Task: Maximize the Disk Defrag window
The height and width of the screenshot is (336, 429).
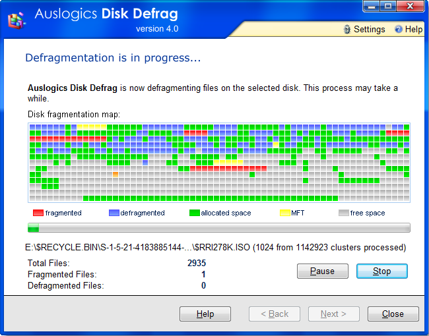Action: pos(388,6)
